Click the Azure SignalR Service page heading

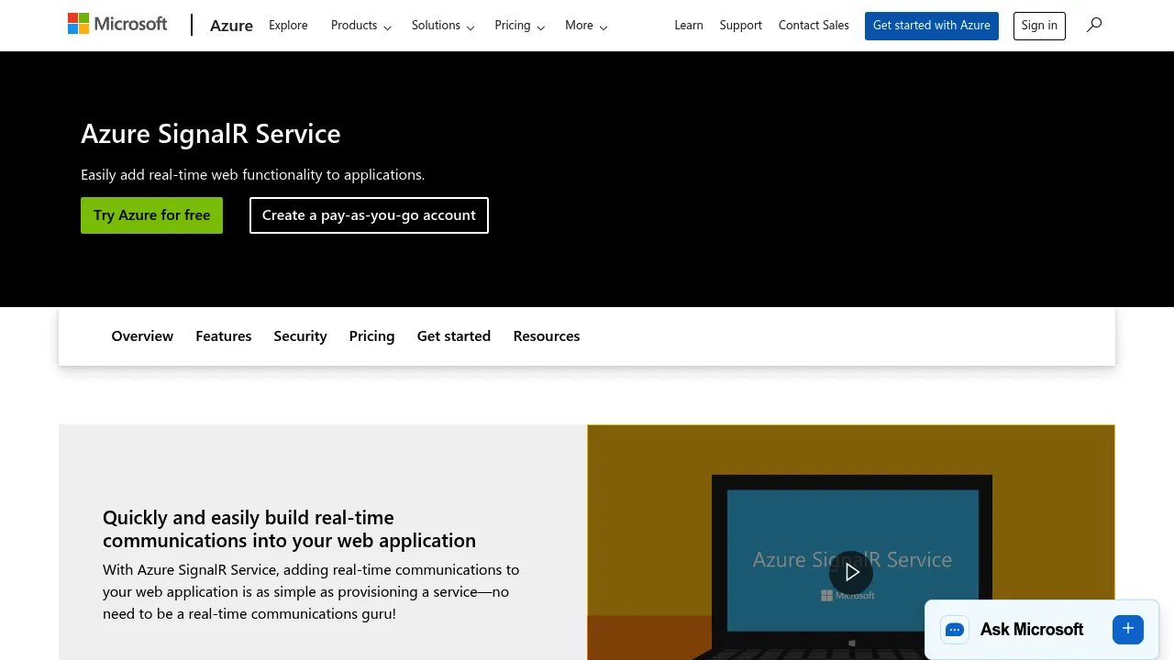pyautogui.click(x=211, y=134)
